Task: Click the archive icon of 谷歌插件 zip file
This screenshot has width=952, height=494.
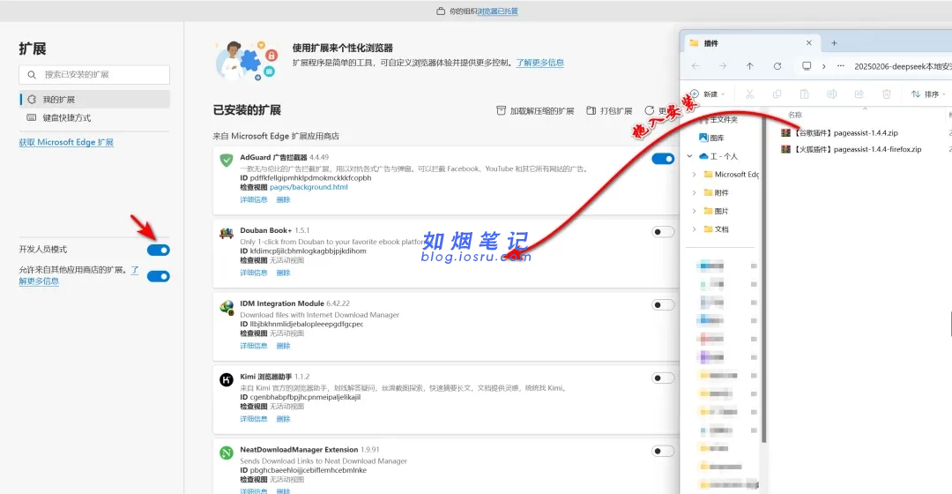Action: 785,132
